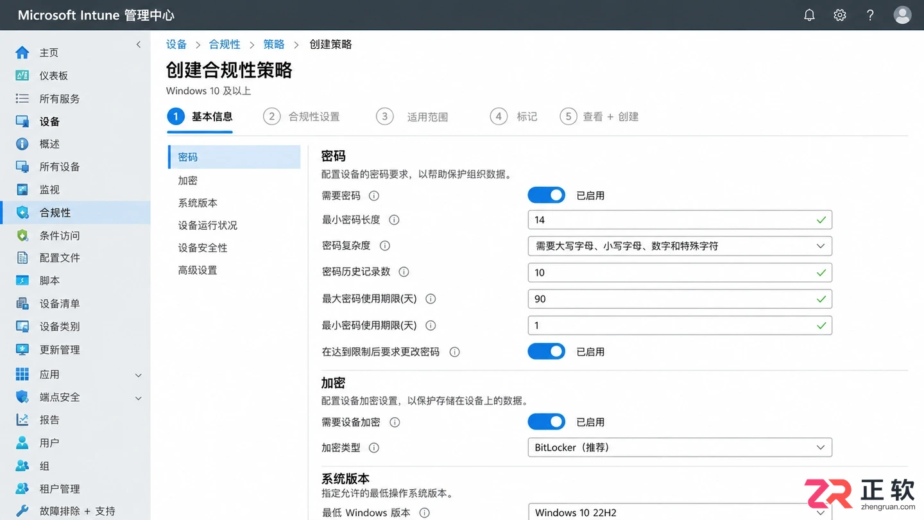Click the 监视 icon
Image resolution: width=924 pixels, height=520 pixels.
tap(22, 189)
